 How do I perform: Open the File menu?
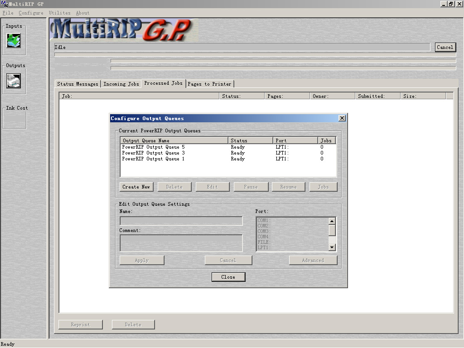click(x=8, y=13)
